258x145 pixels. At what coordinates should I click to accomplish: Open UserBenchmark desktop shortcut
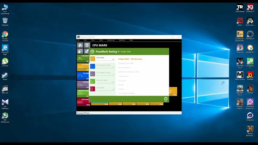click(250, 49)
